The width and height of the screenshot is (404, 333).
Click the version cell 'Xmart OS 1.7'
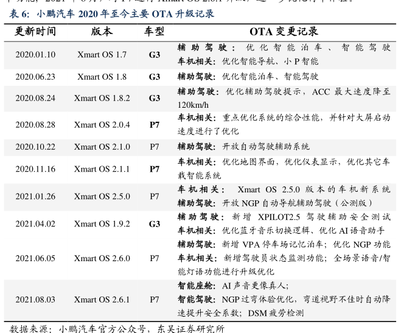pos(102,55)
